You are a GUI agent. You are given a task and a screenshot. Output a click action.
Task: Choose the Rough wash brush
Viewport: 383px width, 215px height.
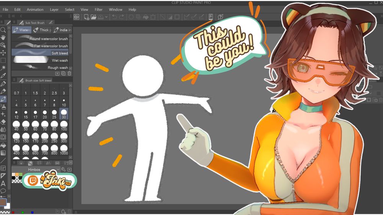click(40, 67)
